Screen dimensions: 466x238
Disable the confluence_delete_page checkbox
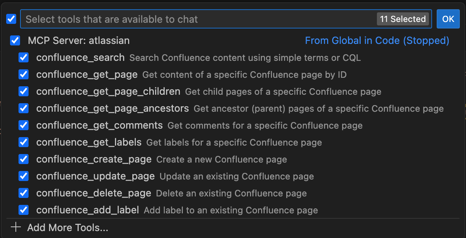point(24,193)
